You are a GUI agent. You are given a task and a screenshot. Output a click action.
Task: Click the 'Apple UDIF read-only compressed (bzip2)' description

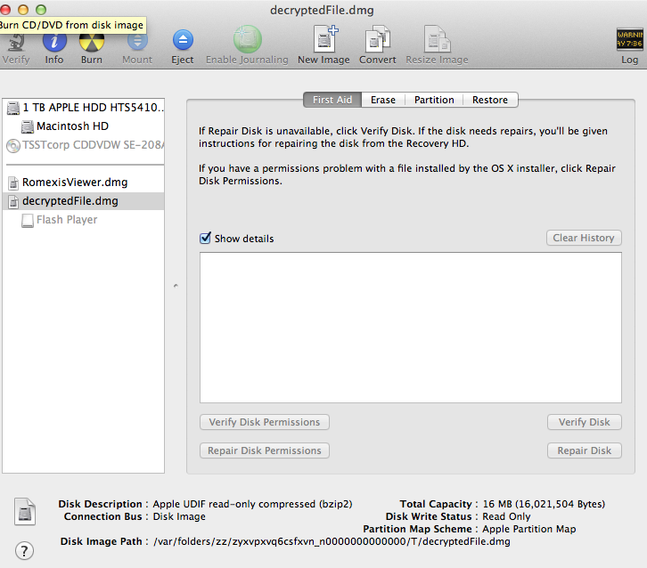click(x=252, y=504)
